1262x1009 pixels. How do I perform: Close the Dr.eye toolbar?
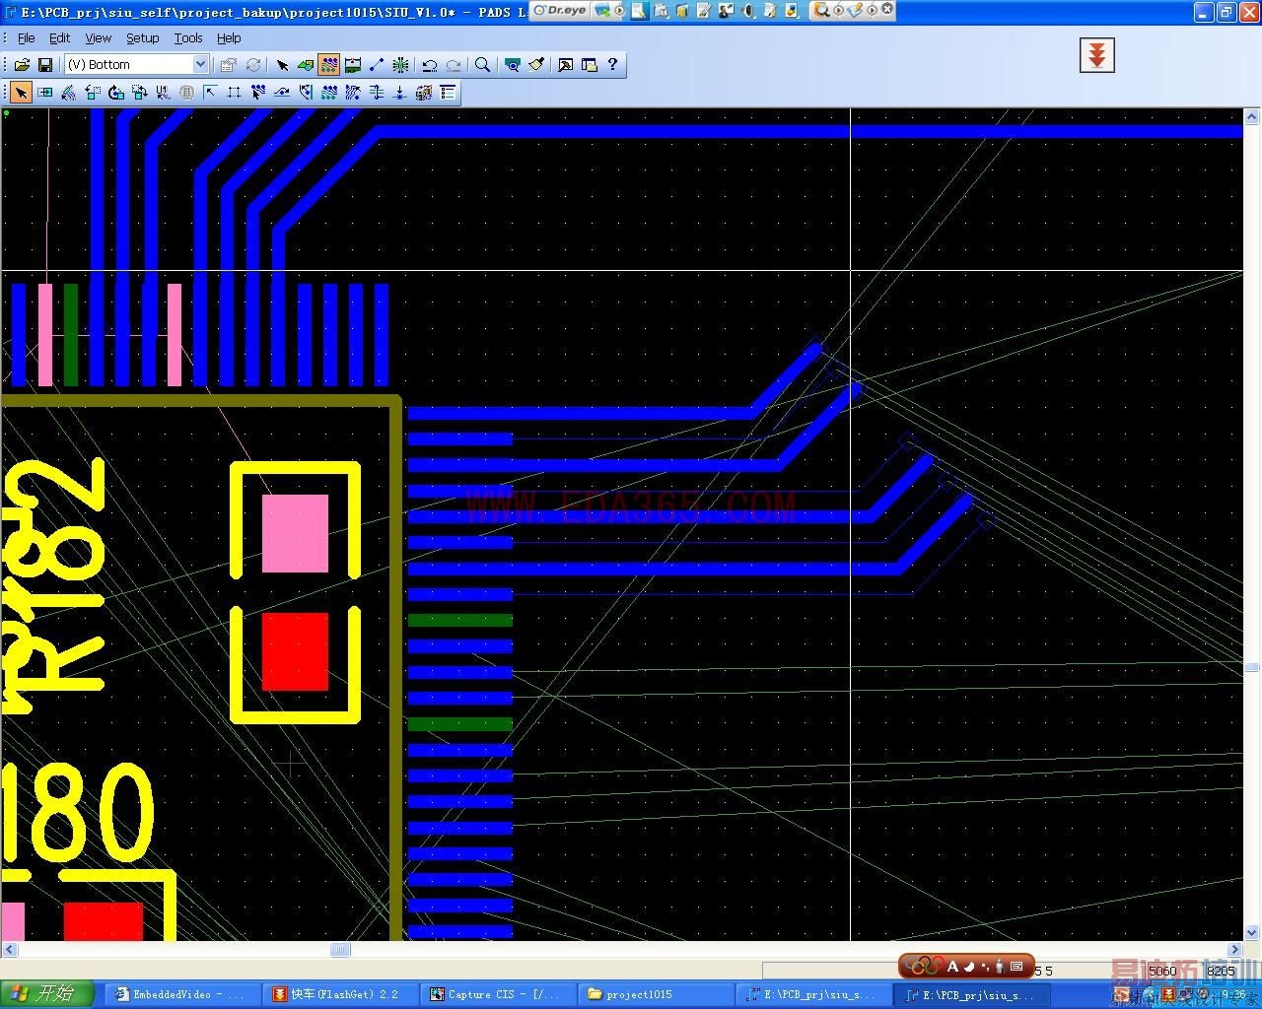887,10
